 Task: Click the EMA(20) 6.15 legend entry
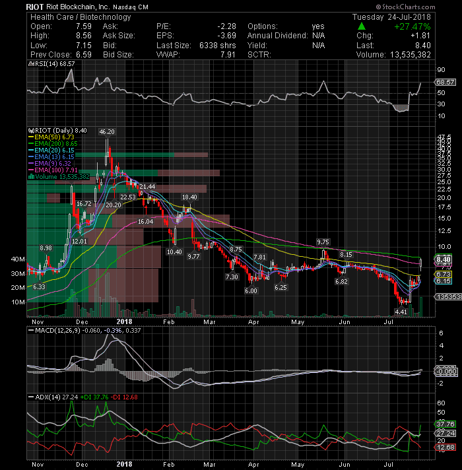pos(51,150)
